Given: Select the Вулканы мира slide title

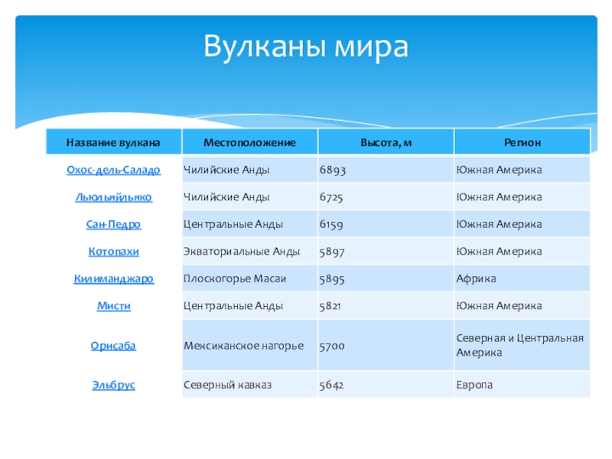Looking at the screenshot, I should click(x=306, y=47).
